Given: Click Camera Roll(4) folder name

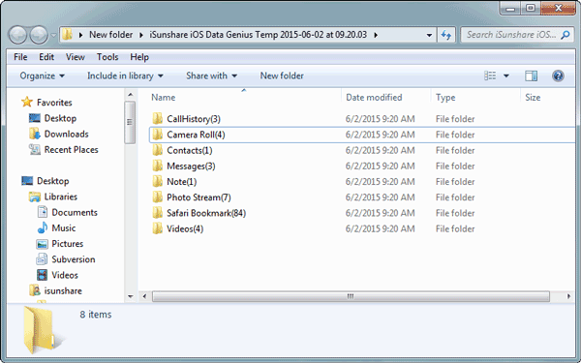Looking at the screenshot, I should click(196, 135).
